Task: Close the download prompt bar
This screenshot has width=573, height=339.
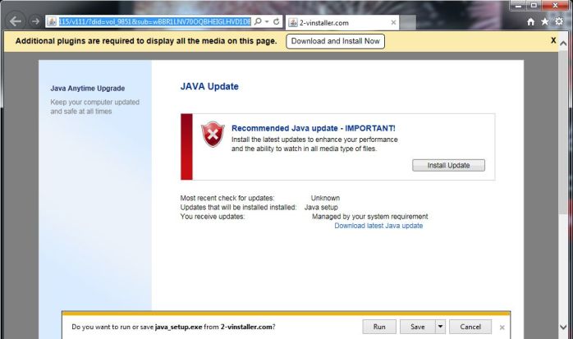Action: pos(502,328)
